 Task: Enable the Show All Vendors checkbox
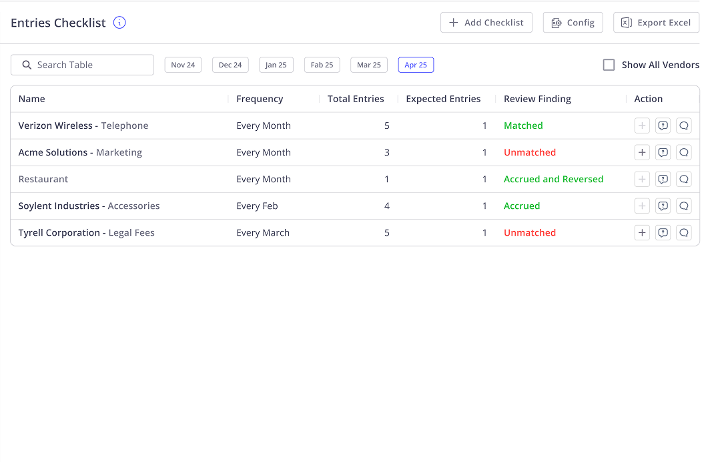coord(609,65)
